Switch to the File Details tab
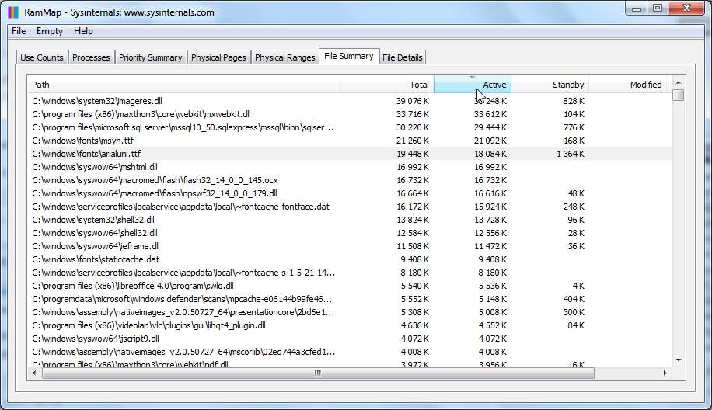The height and width of the screenshot is (410, 712). (403, 57)
